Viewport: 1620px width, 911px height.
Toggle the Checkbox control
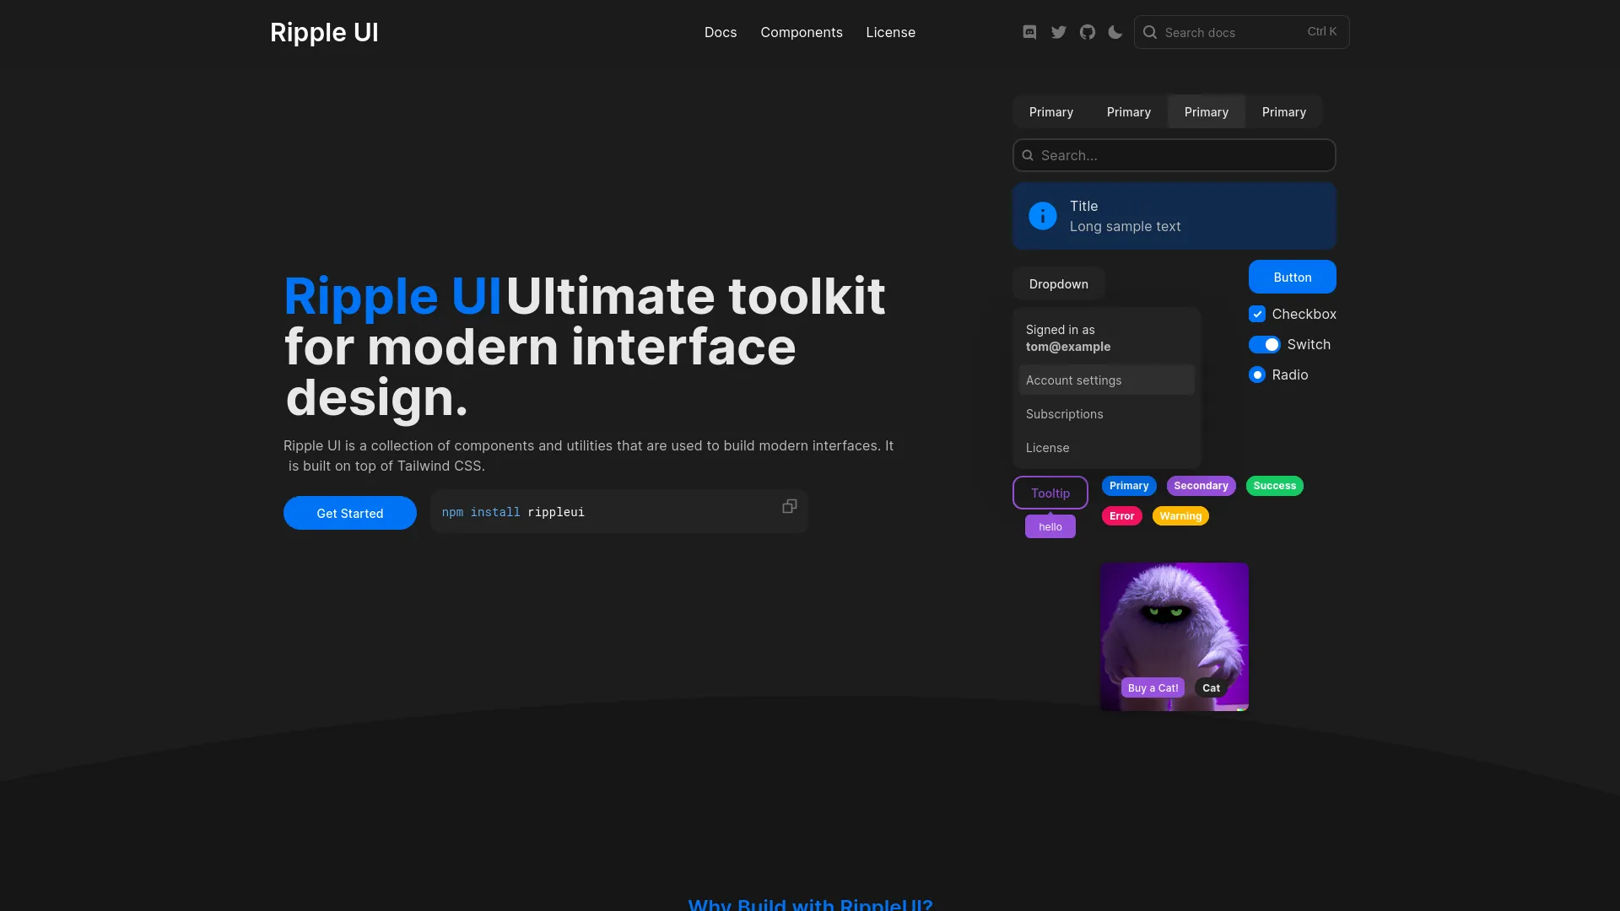click(1257, 314)
